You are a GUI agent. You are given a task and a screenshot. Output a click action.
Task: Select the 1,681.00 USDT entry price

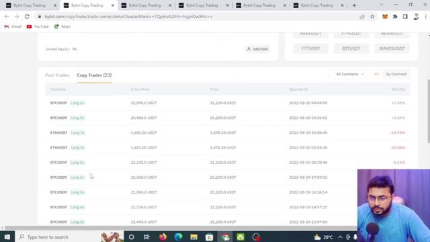[144, 132]
